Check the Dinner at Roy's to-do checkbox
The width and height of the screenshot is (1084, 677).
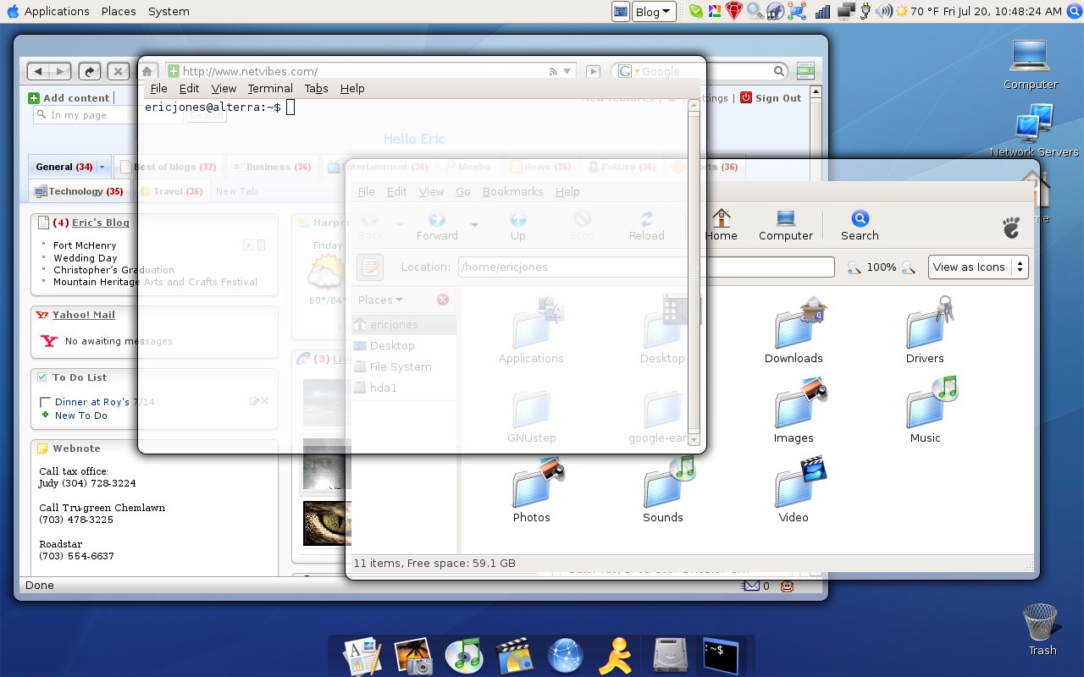tap(46, 403)
